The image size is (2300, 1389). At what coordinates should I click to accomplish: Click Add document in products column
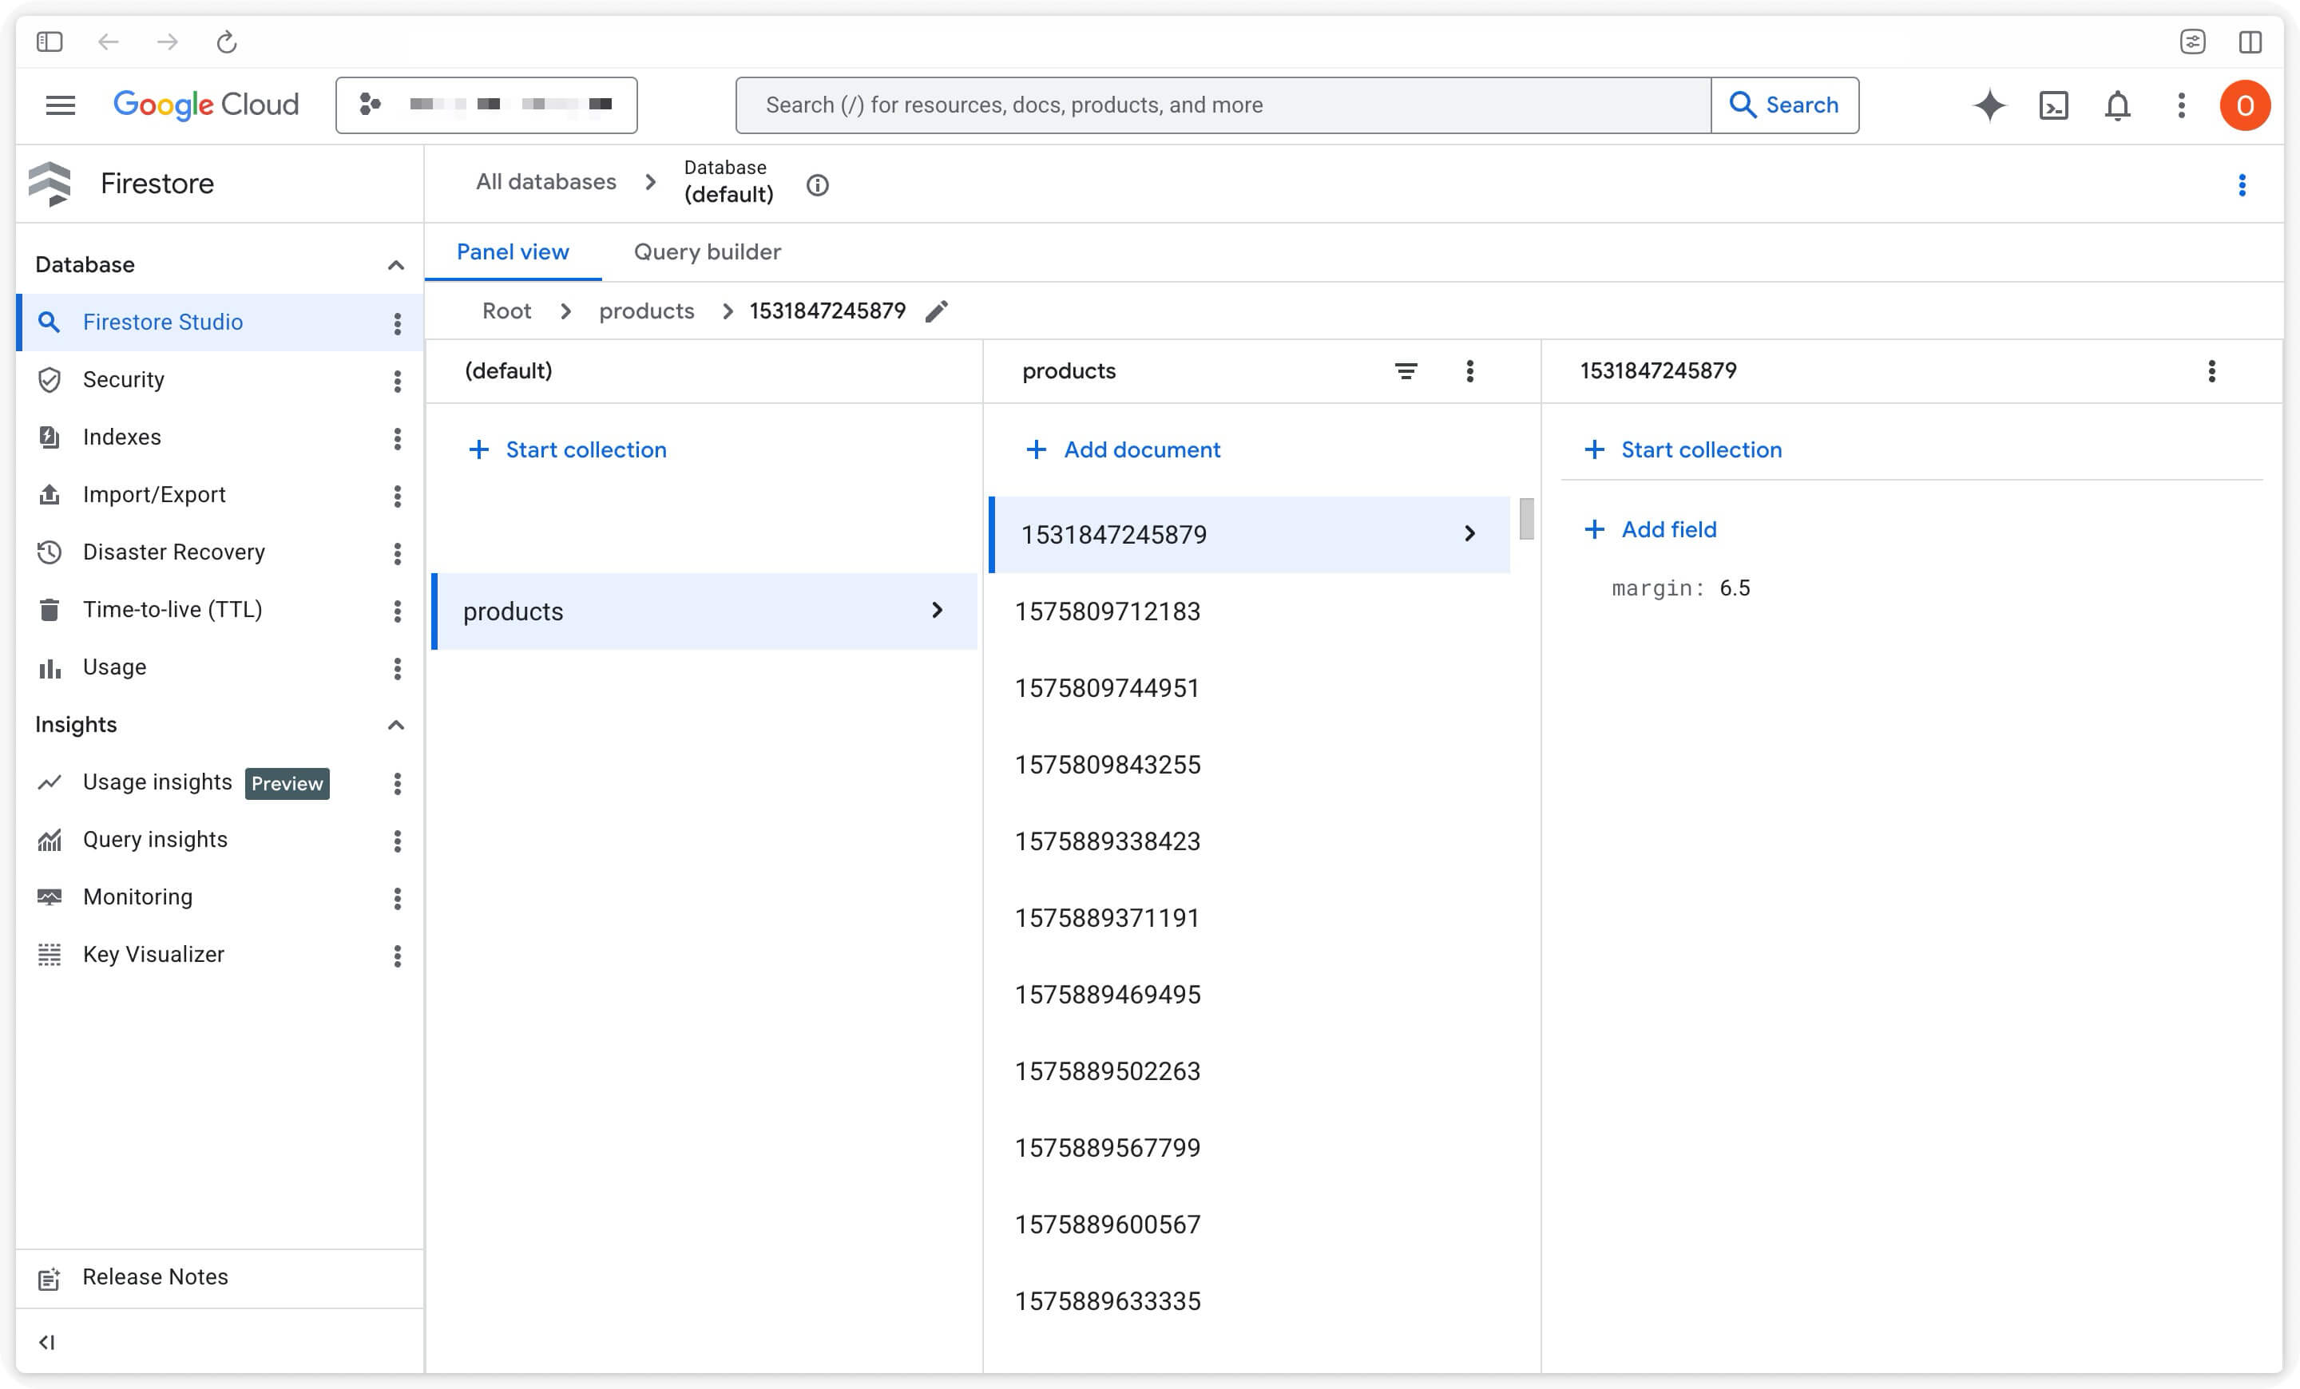pos(1123,450)
